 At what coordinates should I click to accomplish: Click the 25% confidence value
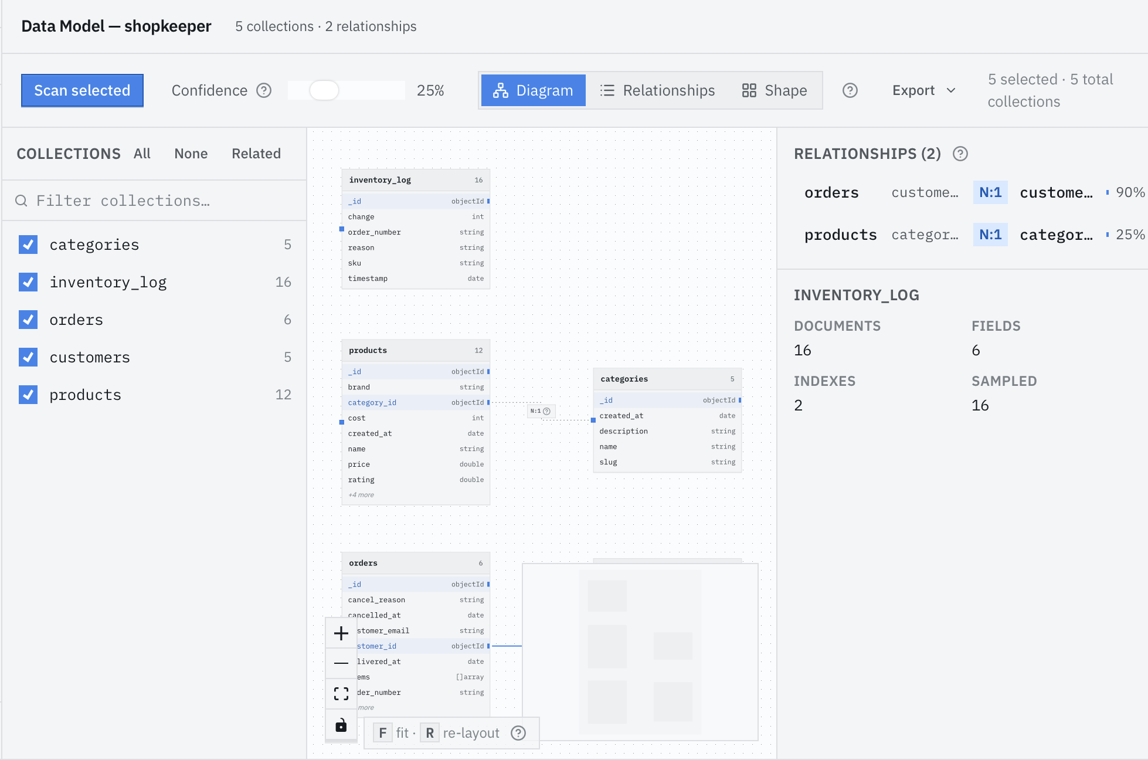430,90
